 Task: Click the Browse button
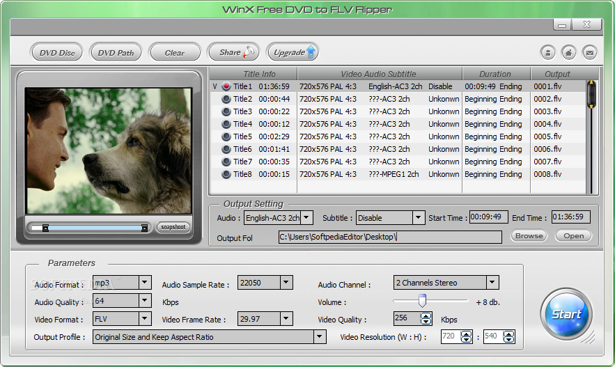point(529,235)
